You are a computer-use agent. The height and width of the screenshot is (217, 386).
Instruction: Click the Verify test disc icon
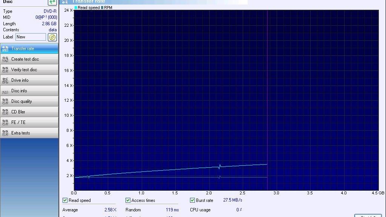tap(5, 70)
